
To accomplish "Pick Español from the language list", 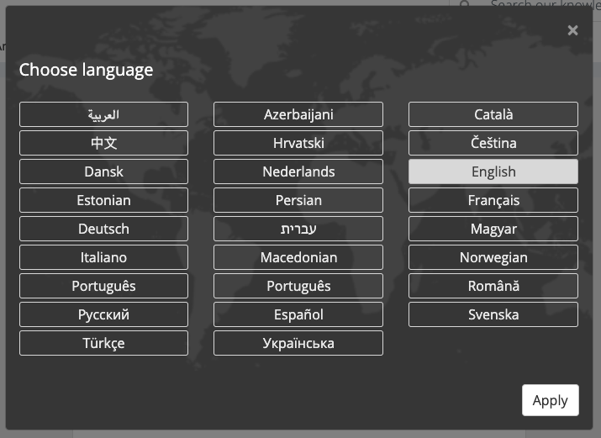I will click(x=298, y=314).
